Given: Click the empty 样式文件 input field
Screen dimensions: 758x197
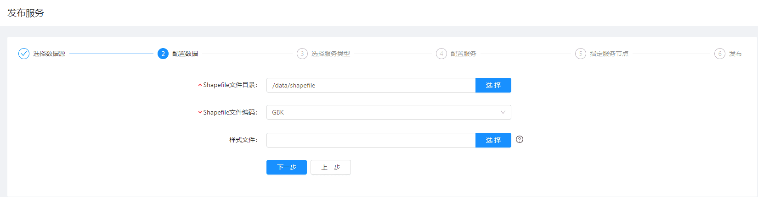Looking at the screenshot, I should 371,140.
